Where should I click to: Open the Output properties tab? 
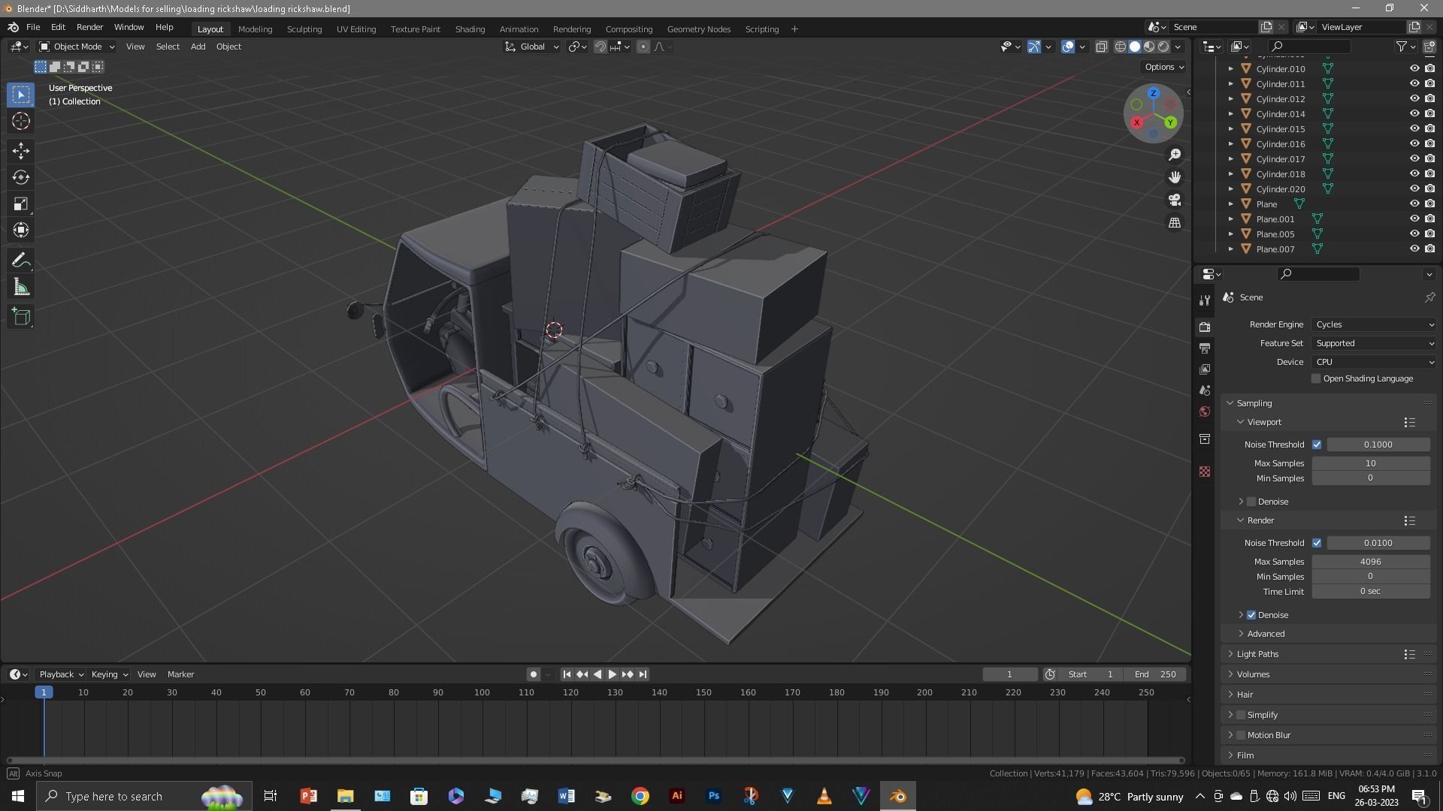tap(1205, 348)
